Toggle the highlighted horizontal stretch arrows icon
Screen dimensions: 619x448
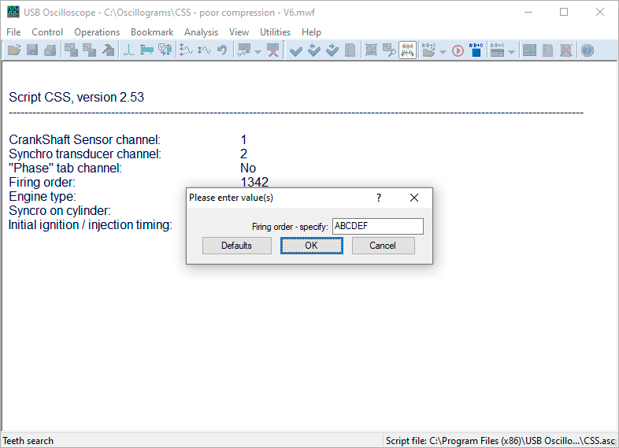[407, 50]
